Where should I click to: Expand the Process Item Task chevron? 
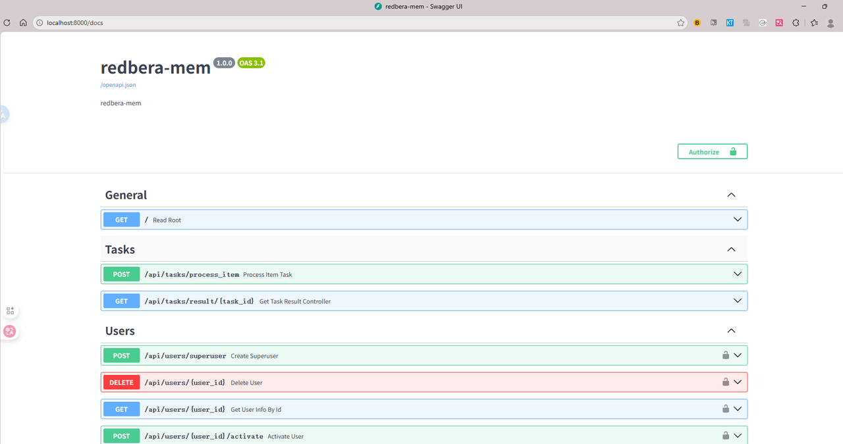(738, 274)
